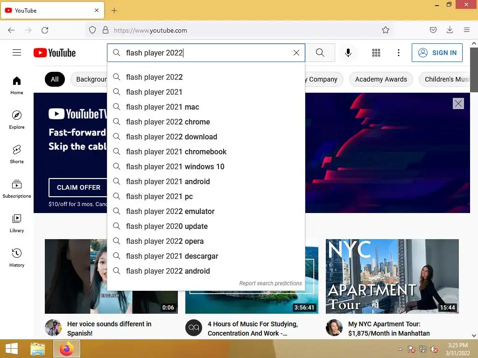478x358 pixels.
Task: Open Shorts in the sidebar
Action: pos(17,154)
